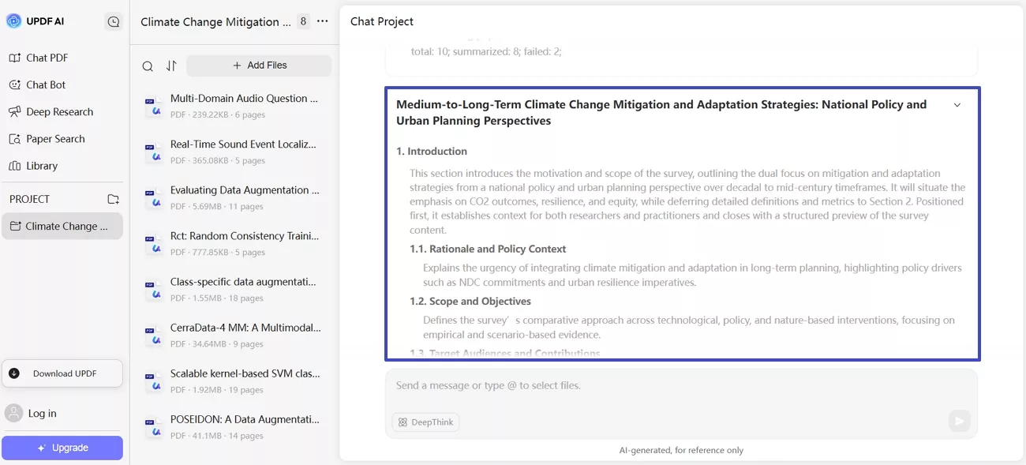
Task: Select the Climate Change project in the sidebar
Action: coord(63,226)
